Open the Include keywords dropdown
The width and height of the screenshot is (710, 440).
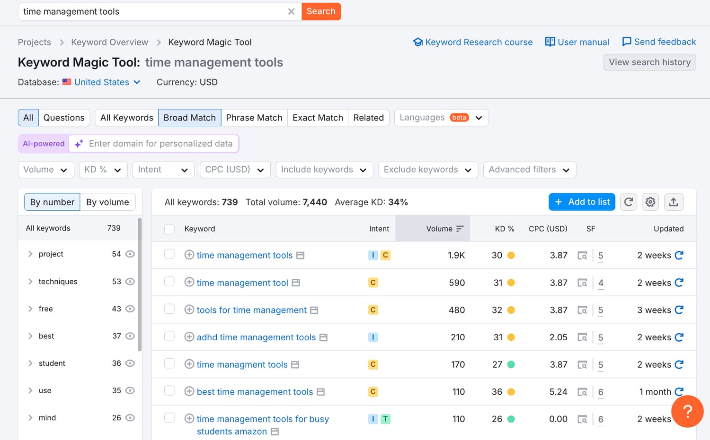coord(324,170)
